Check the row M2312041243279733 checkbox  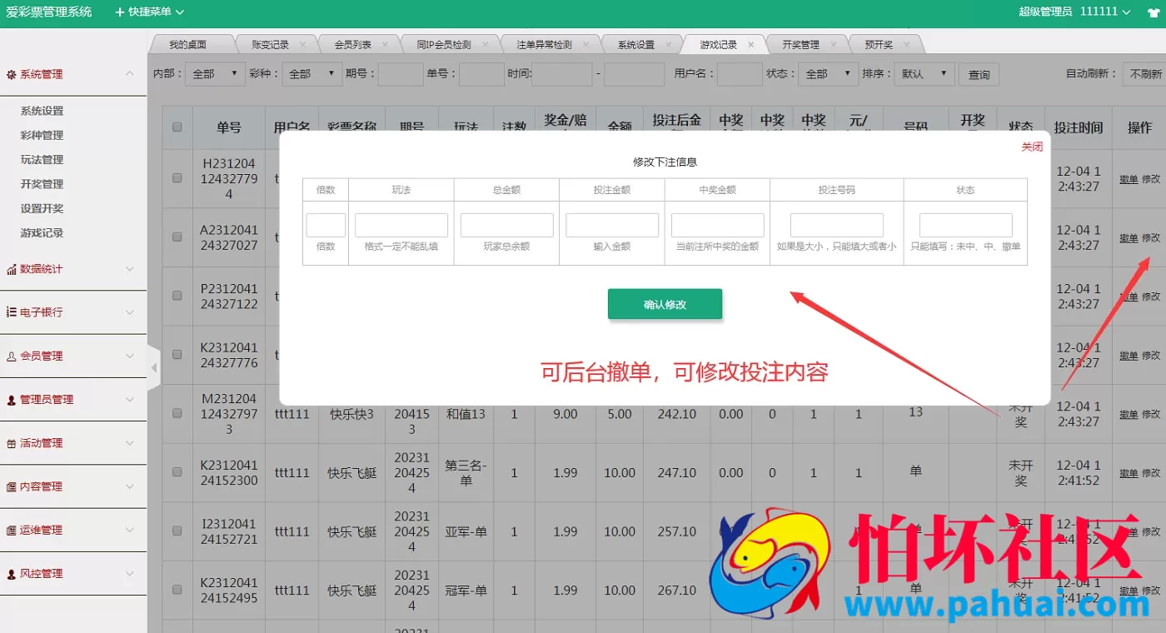177,413
